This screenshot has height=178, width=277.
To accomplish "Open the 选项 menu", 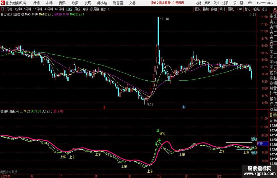I will [225, 3].
